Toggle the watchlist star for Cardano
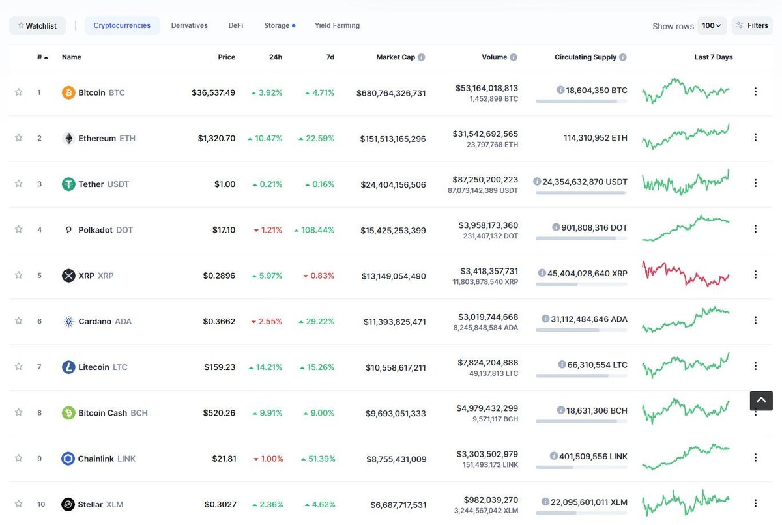Image resolution: width=782 pixels, height=525 pixels. [18, 320]
